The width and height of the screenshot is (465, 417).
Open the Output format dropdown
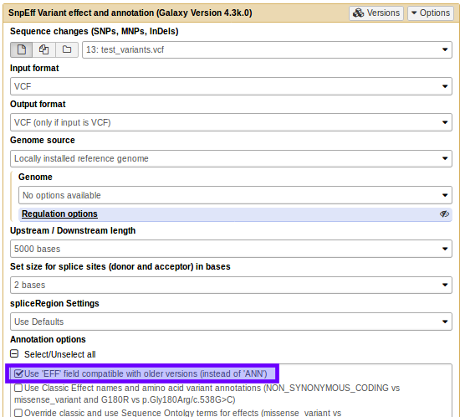(231, 122)
